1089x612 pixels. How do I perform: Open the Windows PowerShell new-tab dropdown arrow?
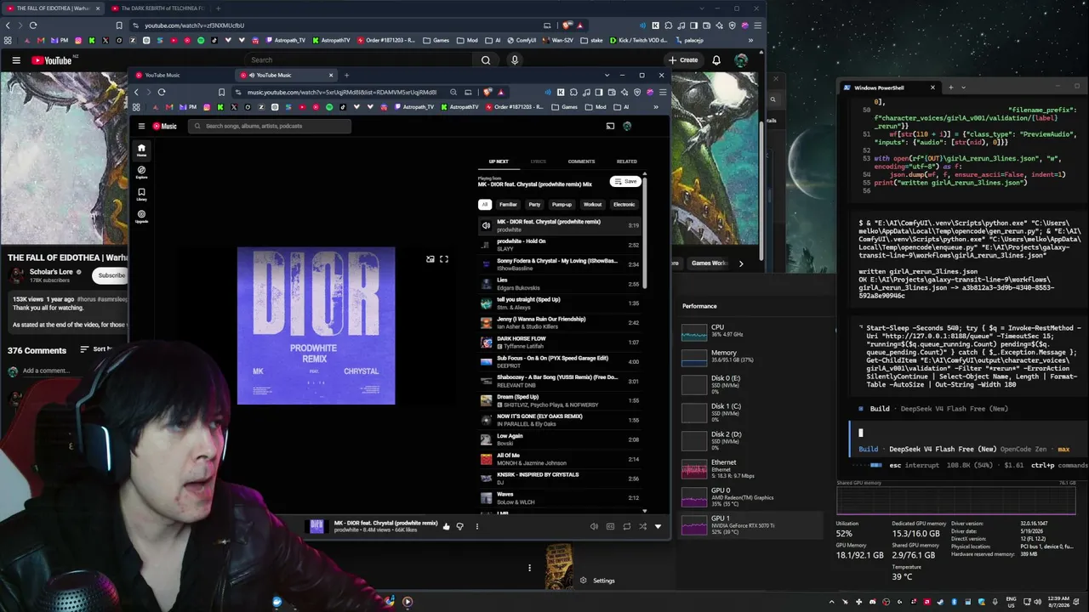pos(964,88)
